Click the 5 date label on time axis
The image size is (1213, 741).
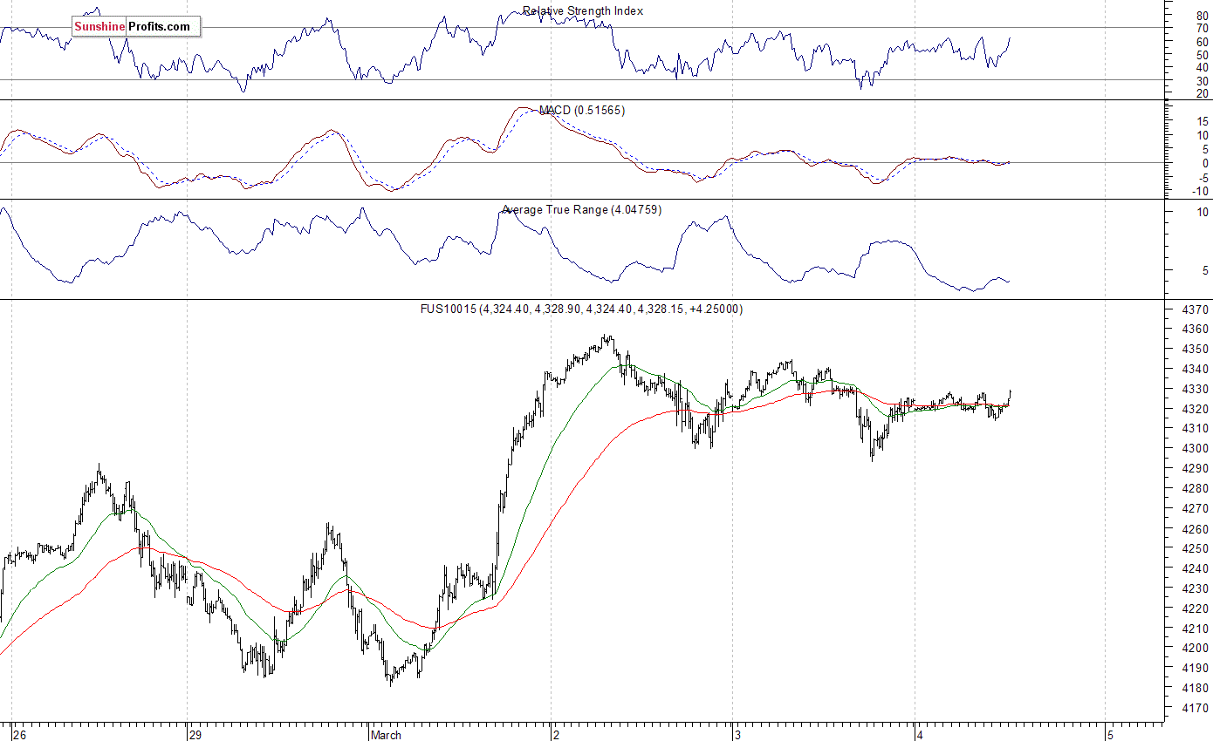pos(1111,735)
